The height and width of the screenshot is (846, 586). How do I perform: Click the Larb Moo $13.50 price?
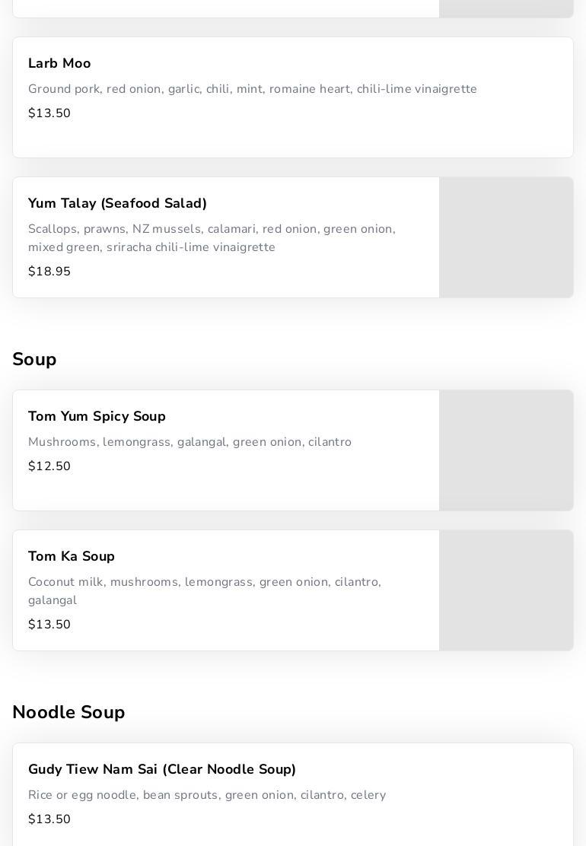pyautogui.click(x=49, y=113)
